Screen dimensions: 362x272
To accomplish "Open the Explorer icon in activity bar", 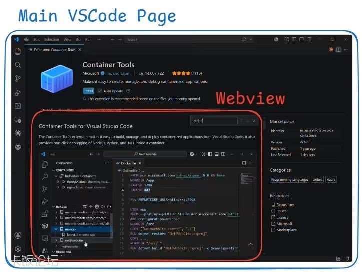I will [18, 51].
